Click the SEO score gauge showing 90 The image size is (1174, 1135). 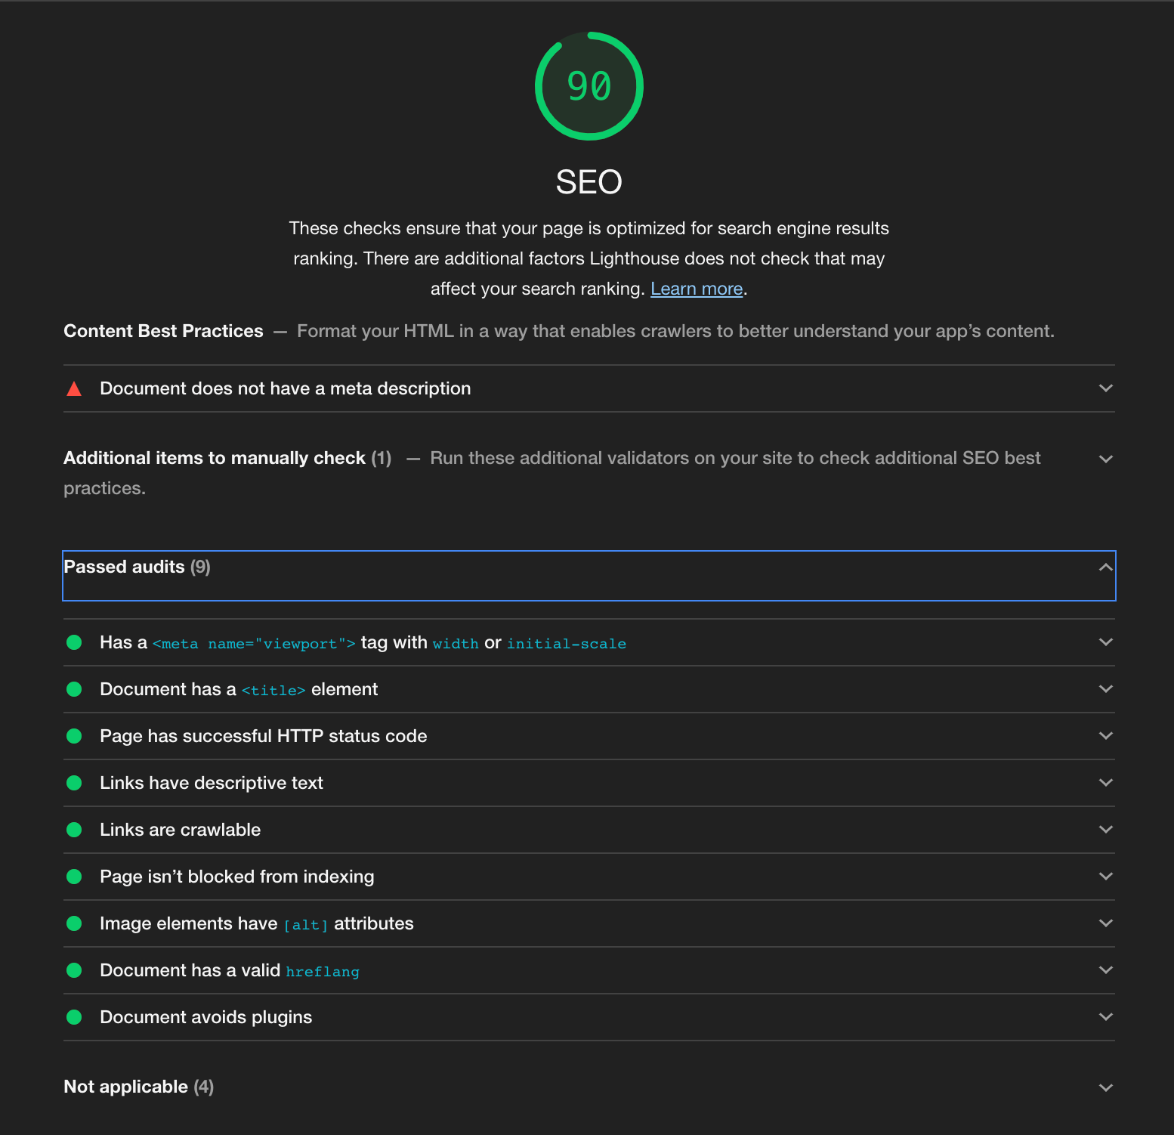click(589, 86)
